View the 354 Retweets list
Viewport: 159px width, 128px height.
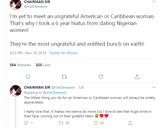(20, 65)
